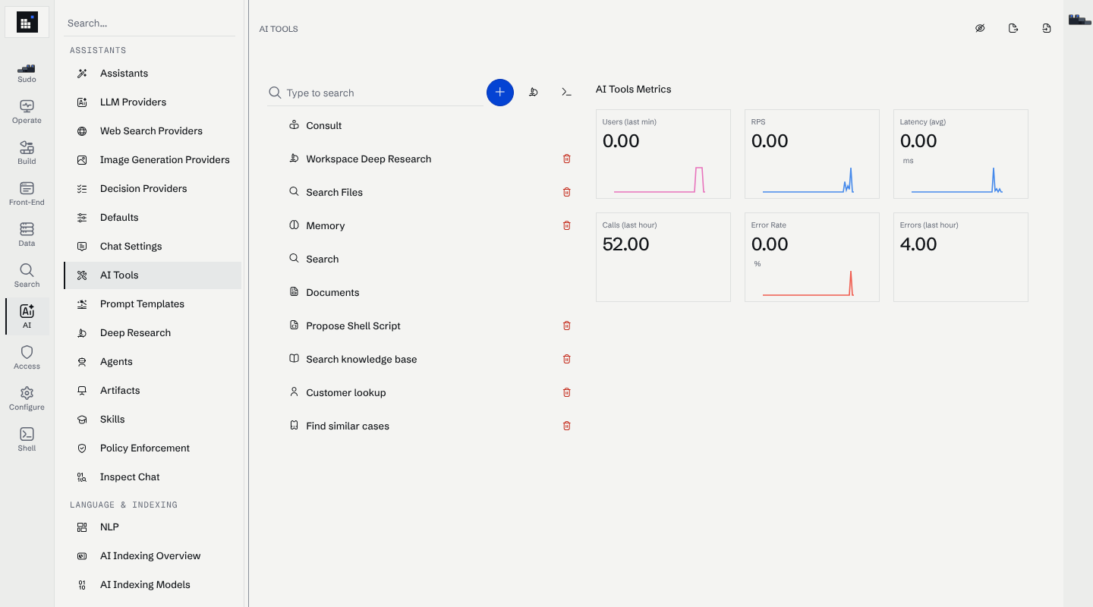The width and height of the screenshot is (1093, 607).
Task: Open the terminal prompt icon in tools toolbar
Action: (566, 93)
